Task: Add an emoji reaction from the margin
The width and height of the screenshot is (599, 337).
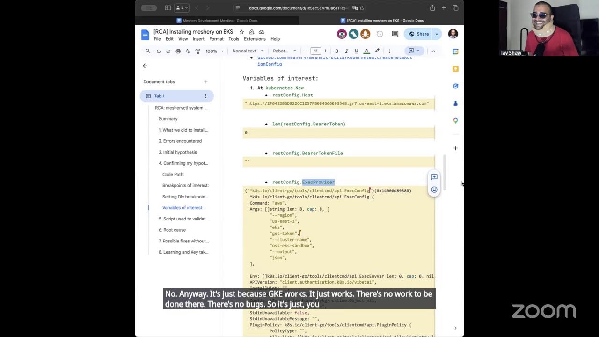Action: (x=434, y=190)
